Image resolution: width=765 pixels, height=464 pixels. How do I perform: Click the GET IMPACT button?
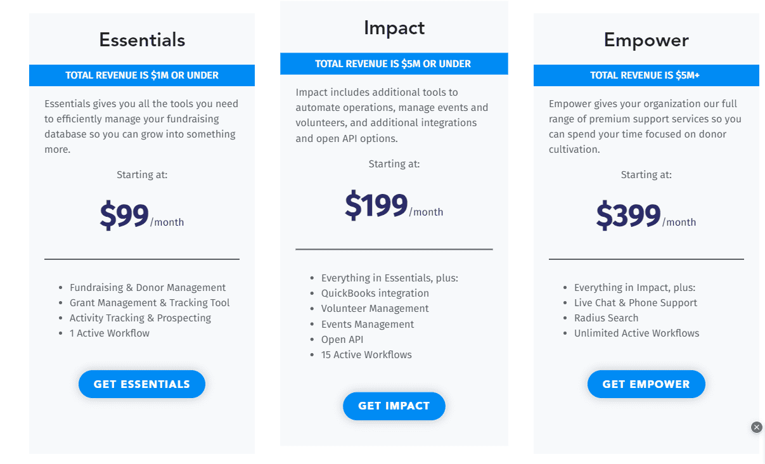pos(394,406)
